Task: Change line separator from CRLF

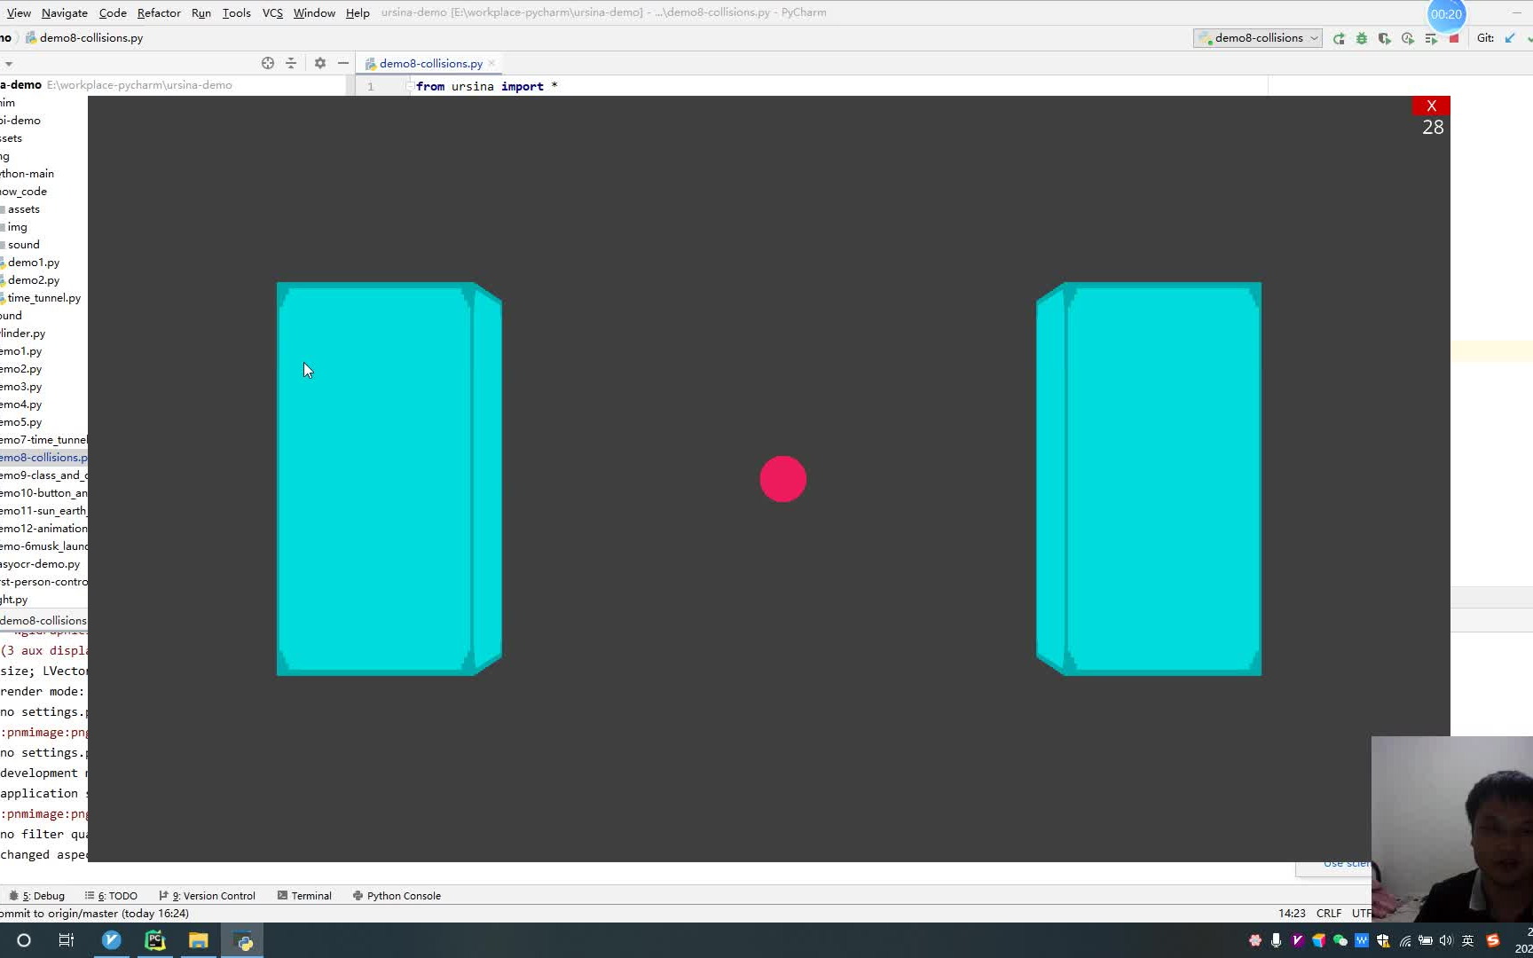Action: click(x=1329, y=913)
